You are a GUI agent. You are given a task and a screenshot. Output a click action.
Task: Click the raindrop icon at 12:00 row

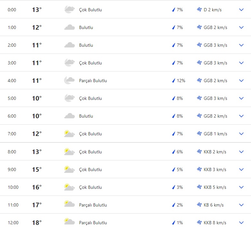pyautogui.click(x=174, y=223)
